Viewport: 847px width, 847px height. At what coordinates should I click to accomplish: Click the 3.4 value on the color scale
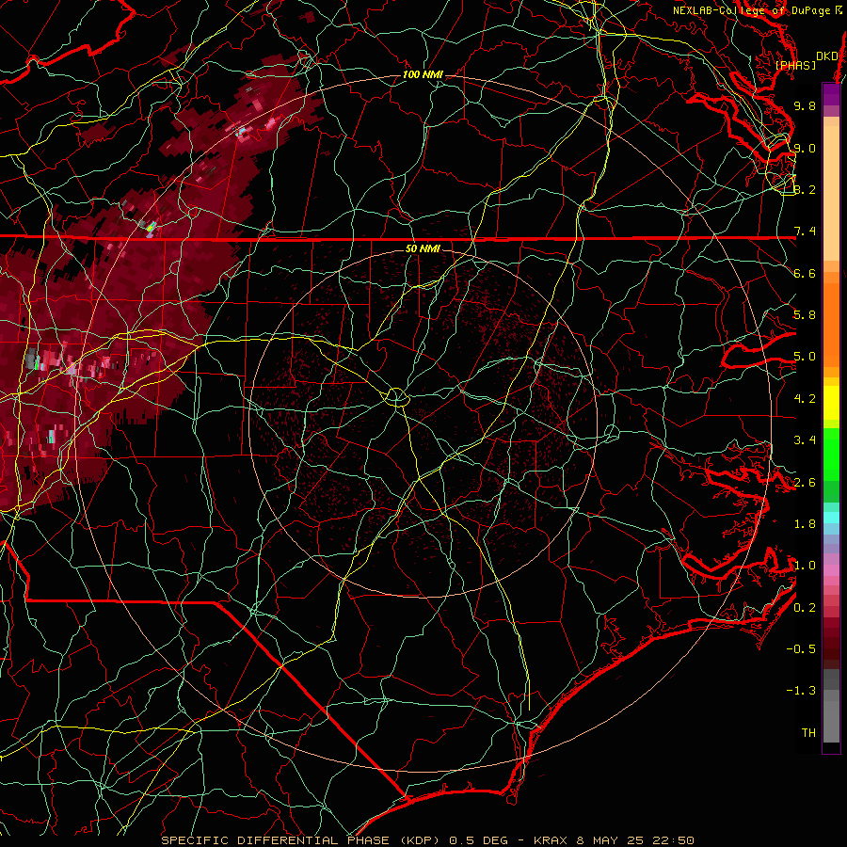click(x=805, y=440)
